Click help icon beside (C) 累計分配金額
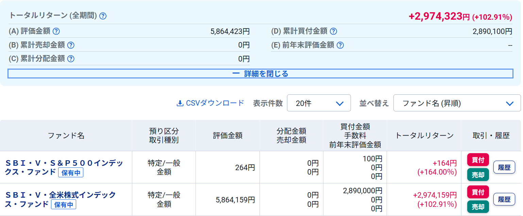 tap(71, 59)
